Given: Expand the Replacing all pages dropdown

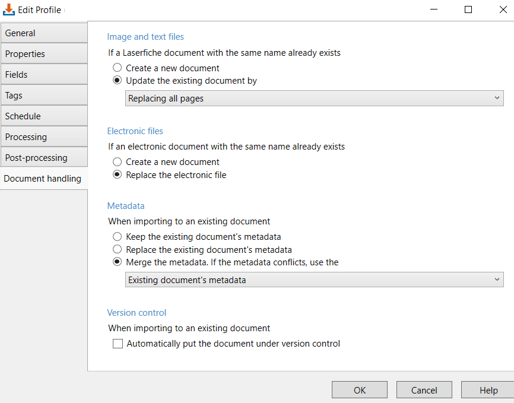Looking at the screenshot, I should (x=314, y=99).
